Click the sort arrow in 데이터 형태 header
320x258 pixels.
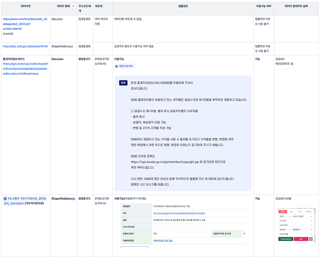click(73, 6)
